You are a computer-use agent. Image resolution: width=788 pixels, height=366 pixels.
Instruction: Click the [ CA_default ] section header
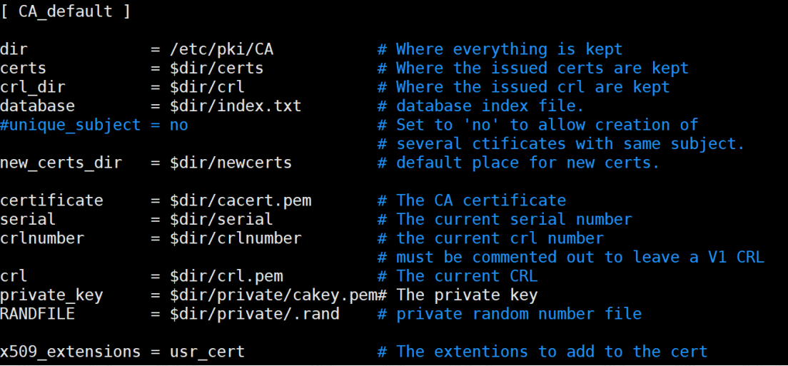(66, 11)
